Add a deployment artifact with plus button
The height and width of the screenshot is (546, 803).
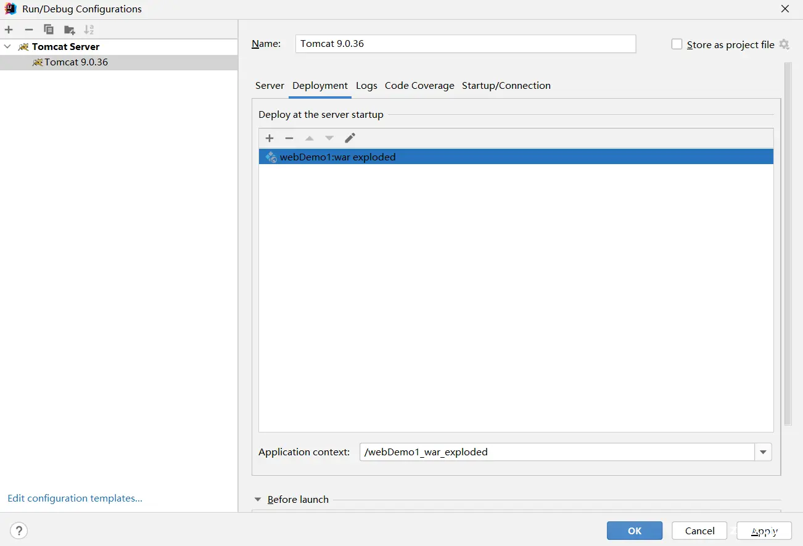coord(270,138)
